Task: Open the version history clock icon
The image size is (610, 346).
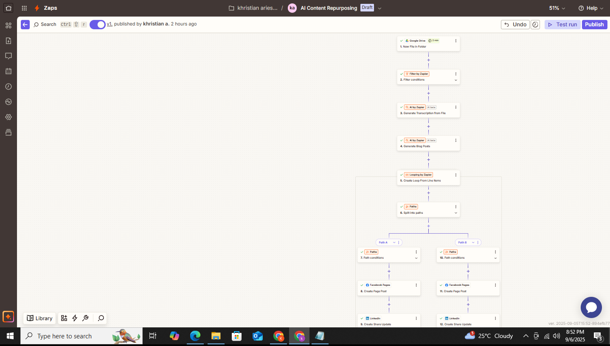Action: pos(536,25)
